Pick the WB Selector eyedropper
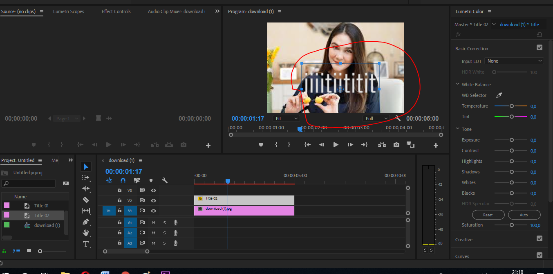Screen dimensions: 553x274 click(x=499, y=95)
